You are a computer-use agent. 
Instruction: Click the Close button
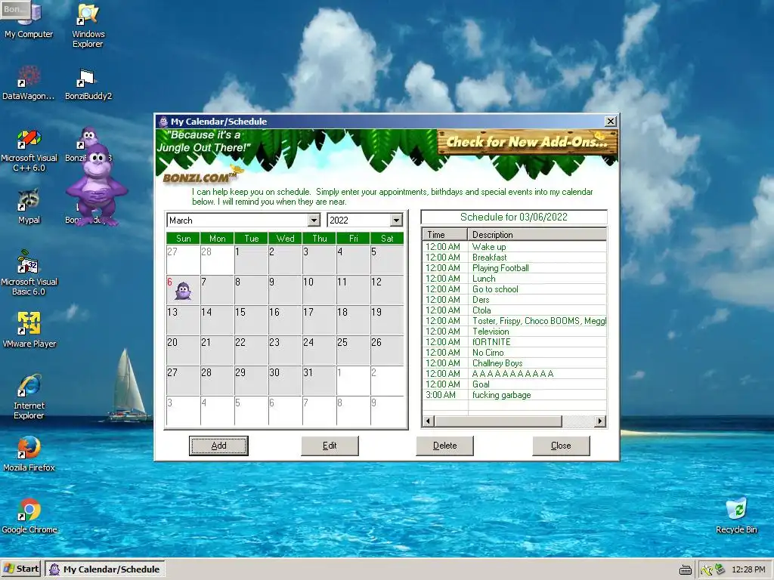[561, 446]
